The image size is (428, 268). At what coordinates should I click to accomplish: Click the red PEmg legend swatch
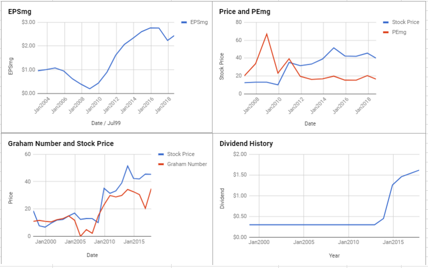coord(386,32)
